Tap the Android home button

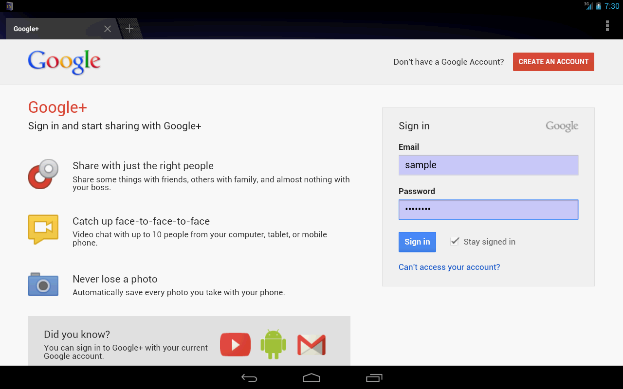(311, 378)
